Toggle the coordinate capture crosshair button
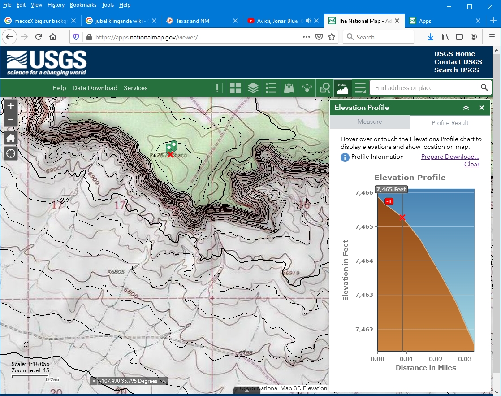Viewport: 501px width, 396px height. [94, 381]
